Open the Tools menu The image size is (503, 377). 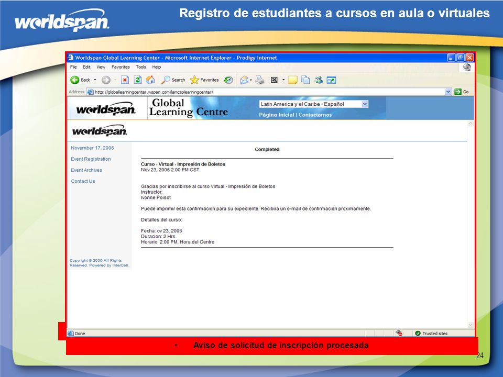(141, 67)
